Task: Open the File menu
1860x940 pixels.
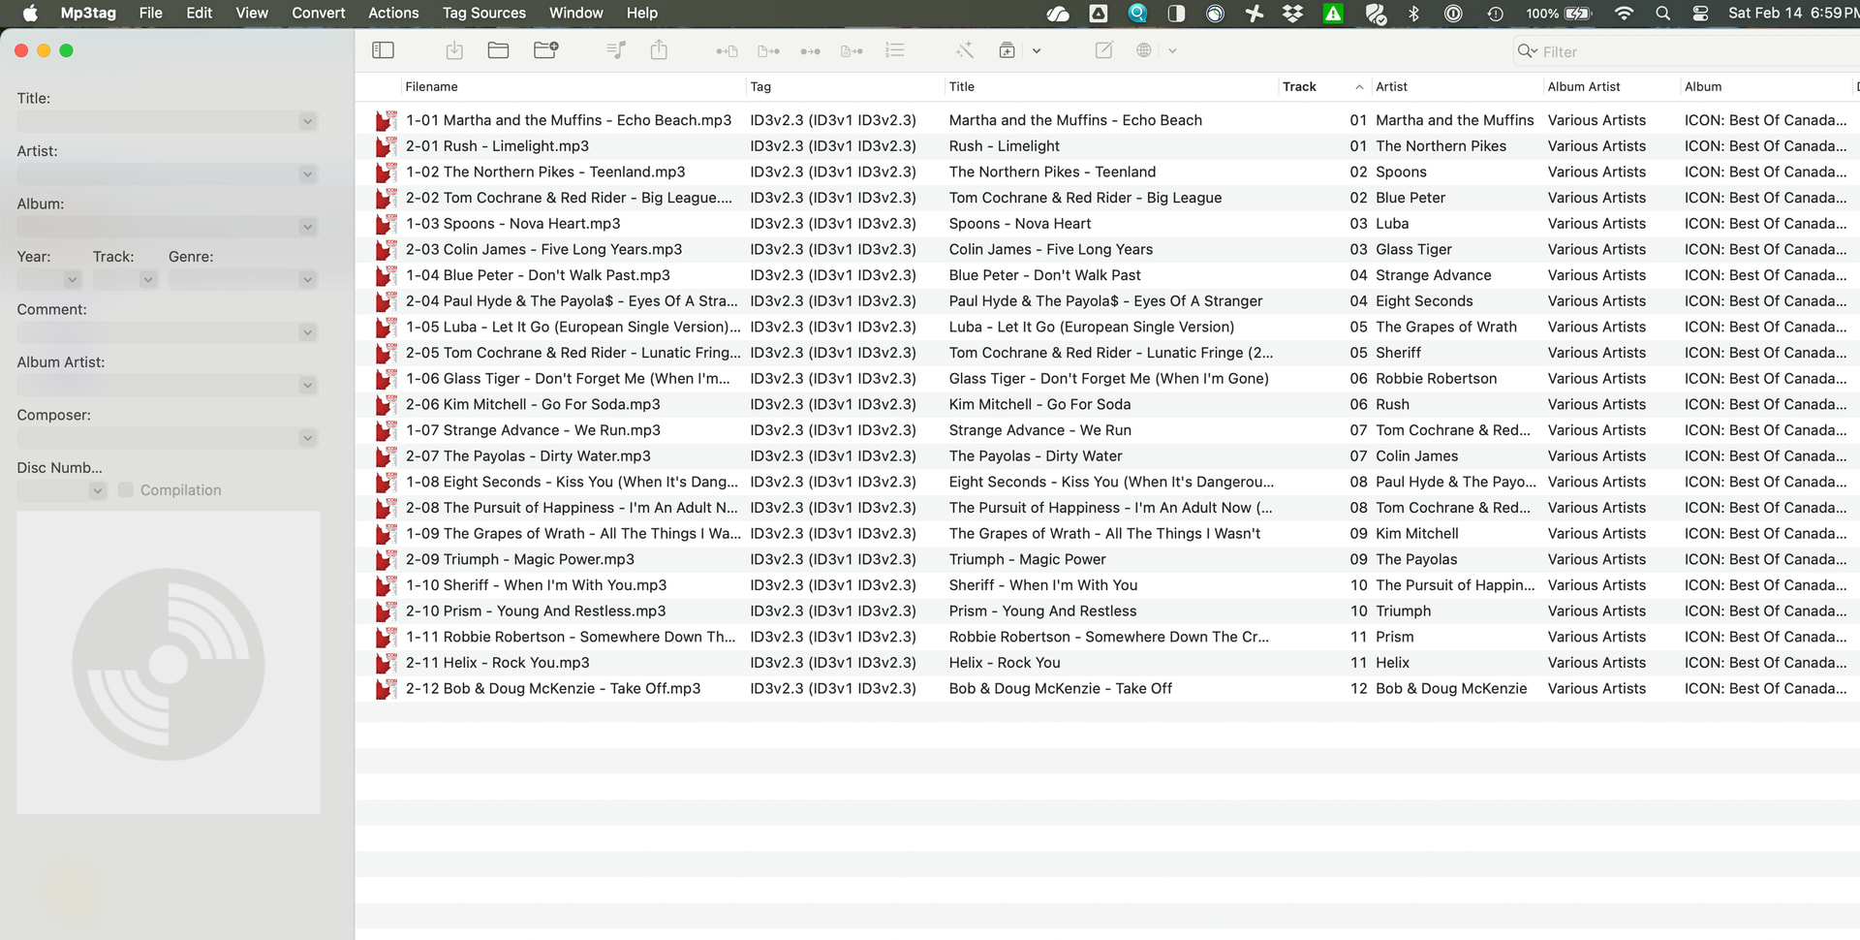Action: click(x=150, y=14)
